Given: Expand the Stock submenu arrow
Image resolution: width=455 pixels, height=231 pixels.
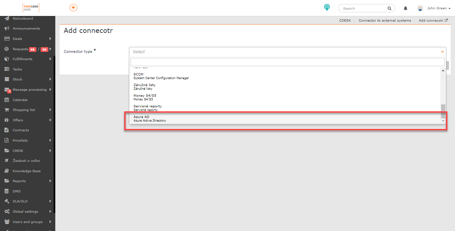Looking at the screenshot, I should click(50, 79).
